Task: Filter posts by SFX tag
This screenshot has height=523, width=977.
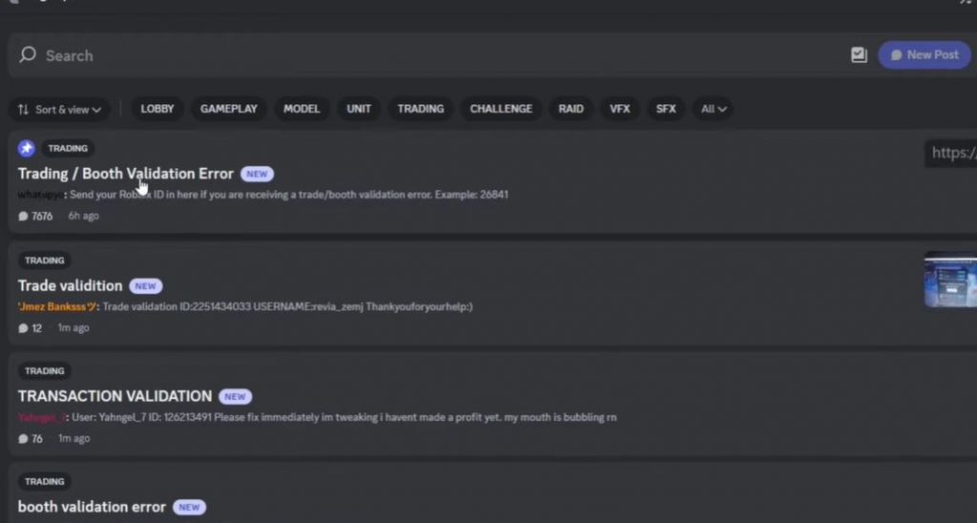Action: (x=665, y=109)
